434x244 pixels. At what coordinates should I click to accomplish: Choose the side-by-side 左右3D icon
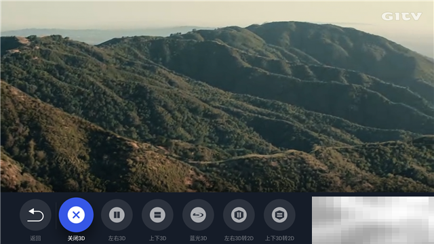point(117,215)
